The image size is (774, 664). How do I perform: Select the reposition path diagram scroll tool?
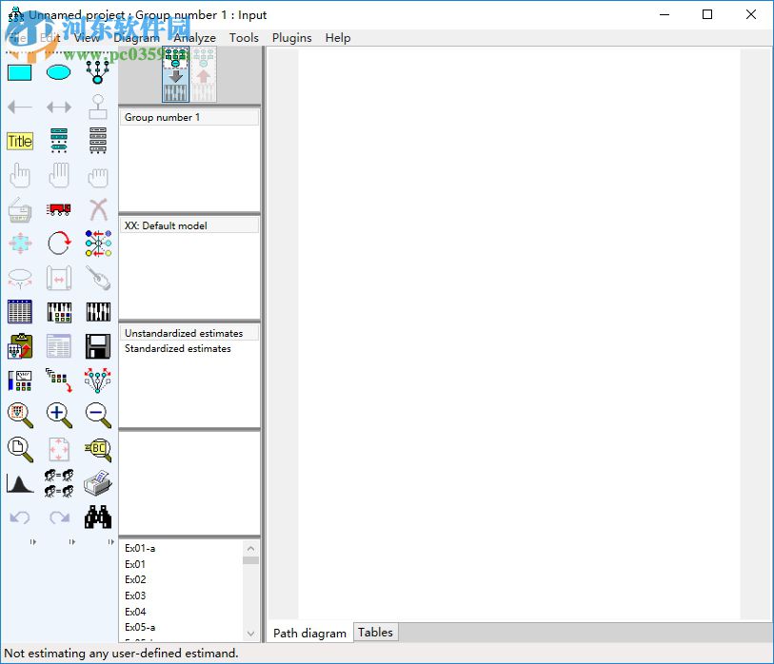(x=59, y=278)
